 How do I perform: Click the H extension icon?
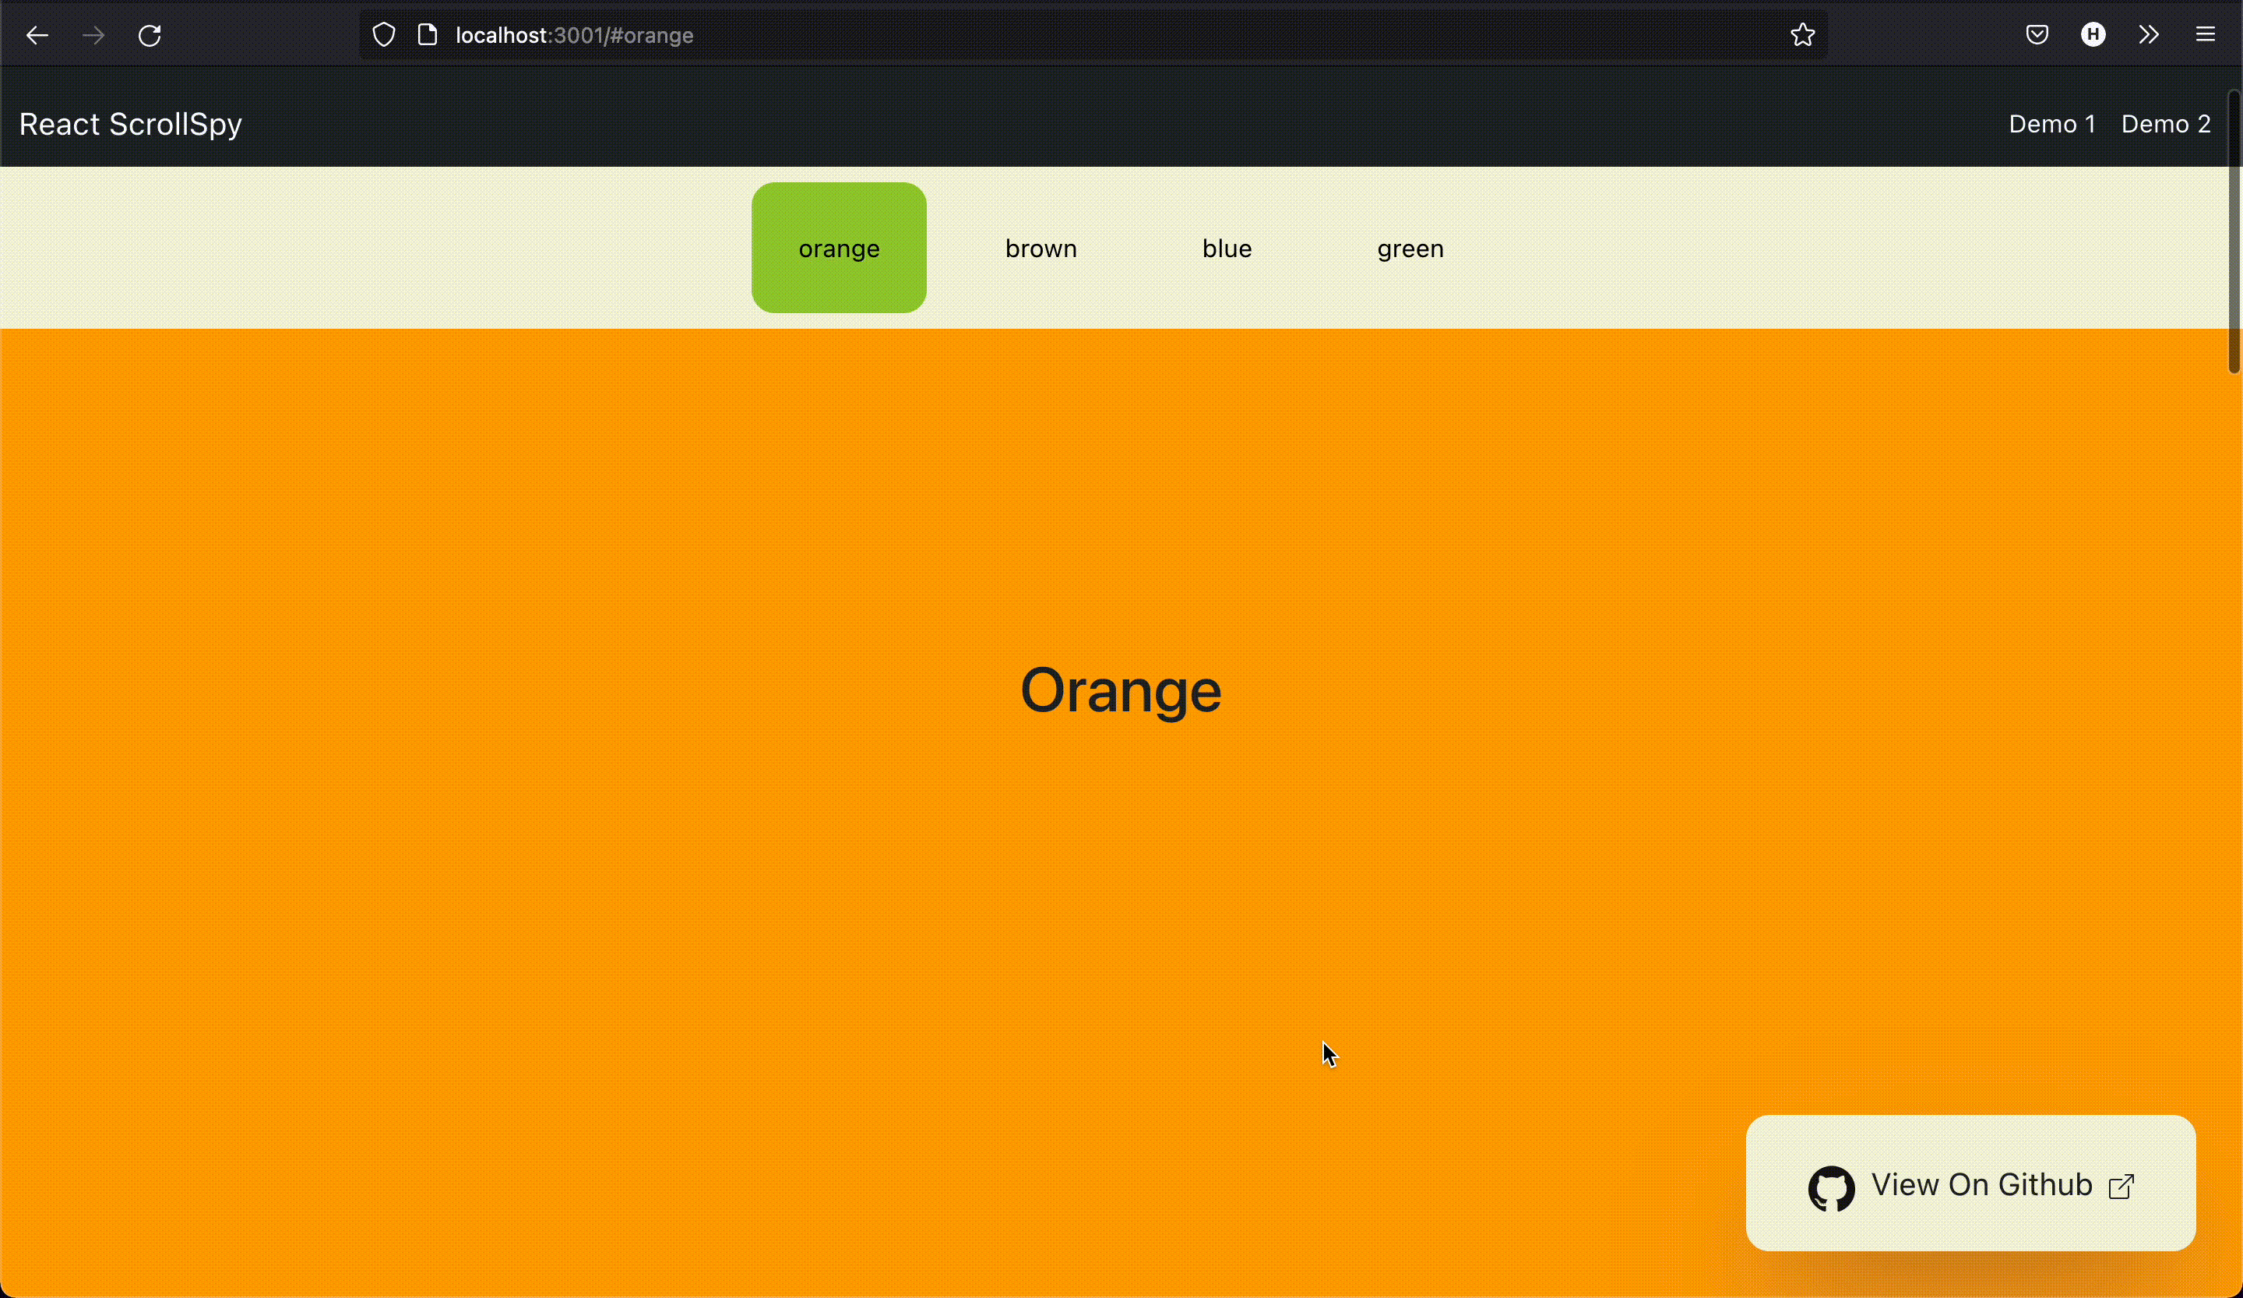(x=2093, y=35)
